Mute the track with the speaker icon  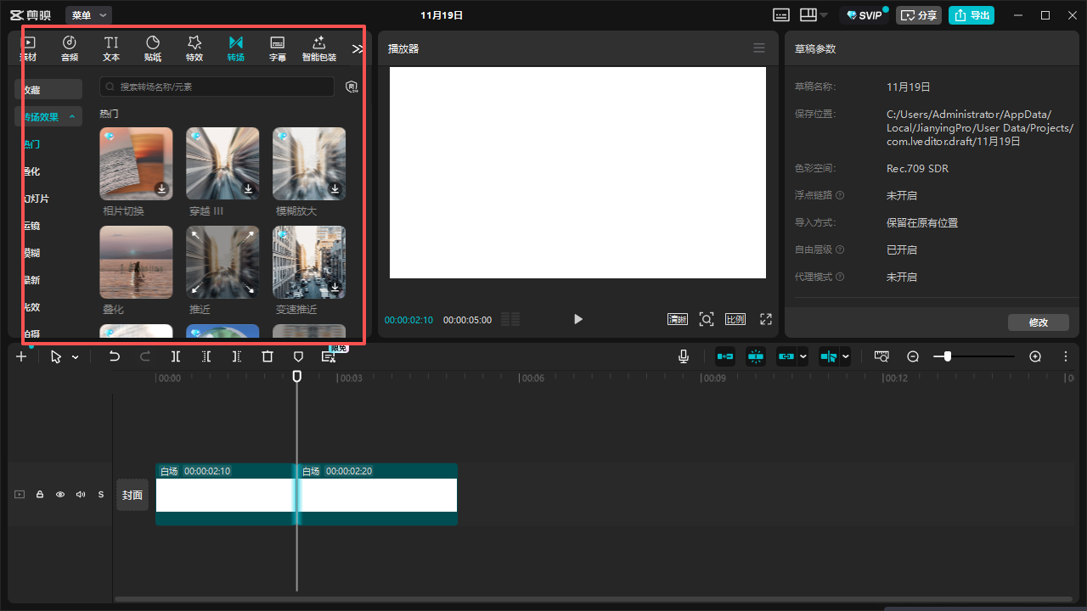(81, 495)
